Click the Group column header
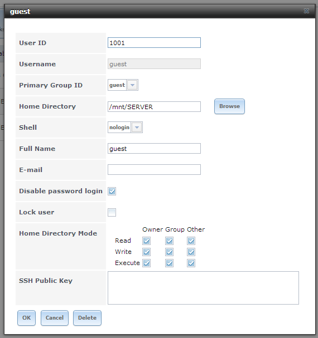Image resolution: width=318 pixels, height=338 pixels. 175,229
